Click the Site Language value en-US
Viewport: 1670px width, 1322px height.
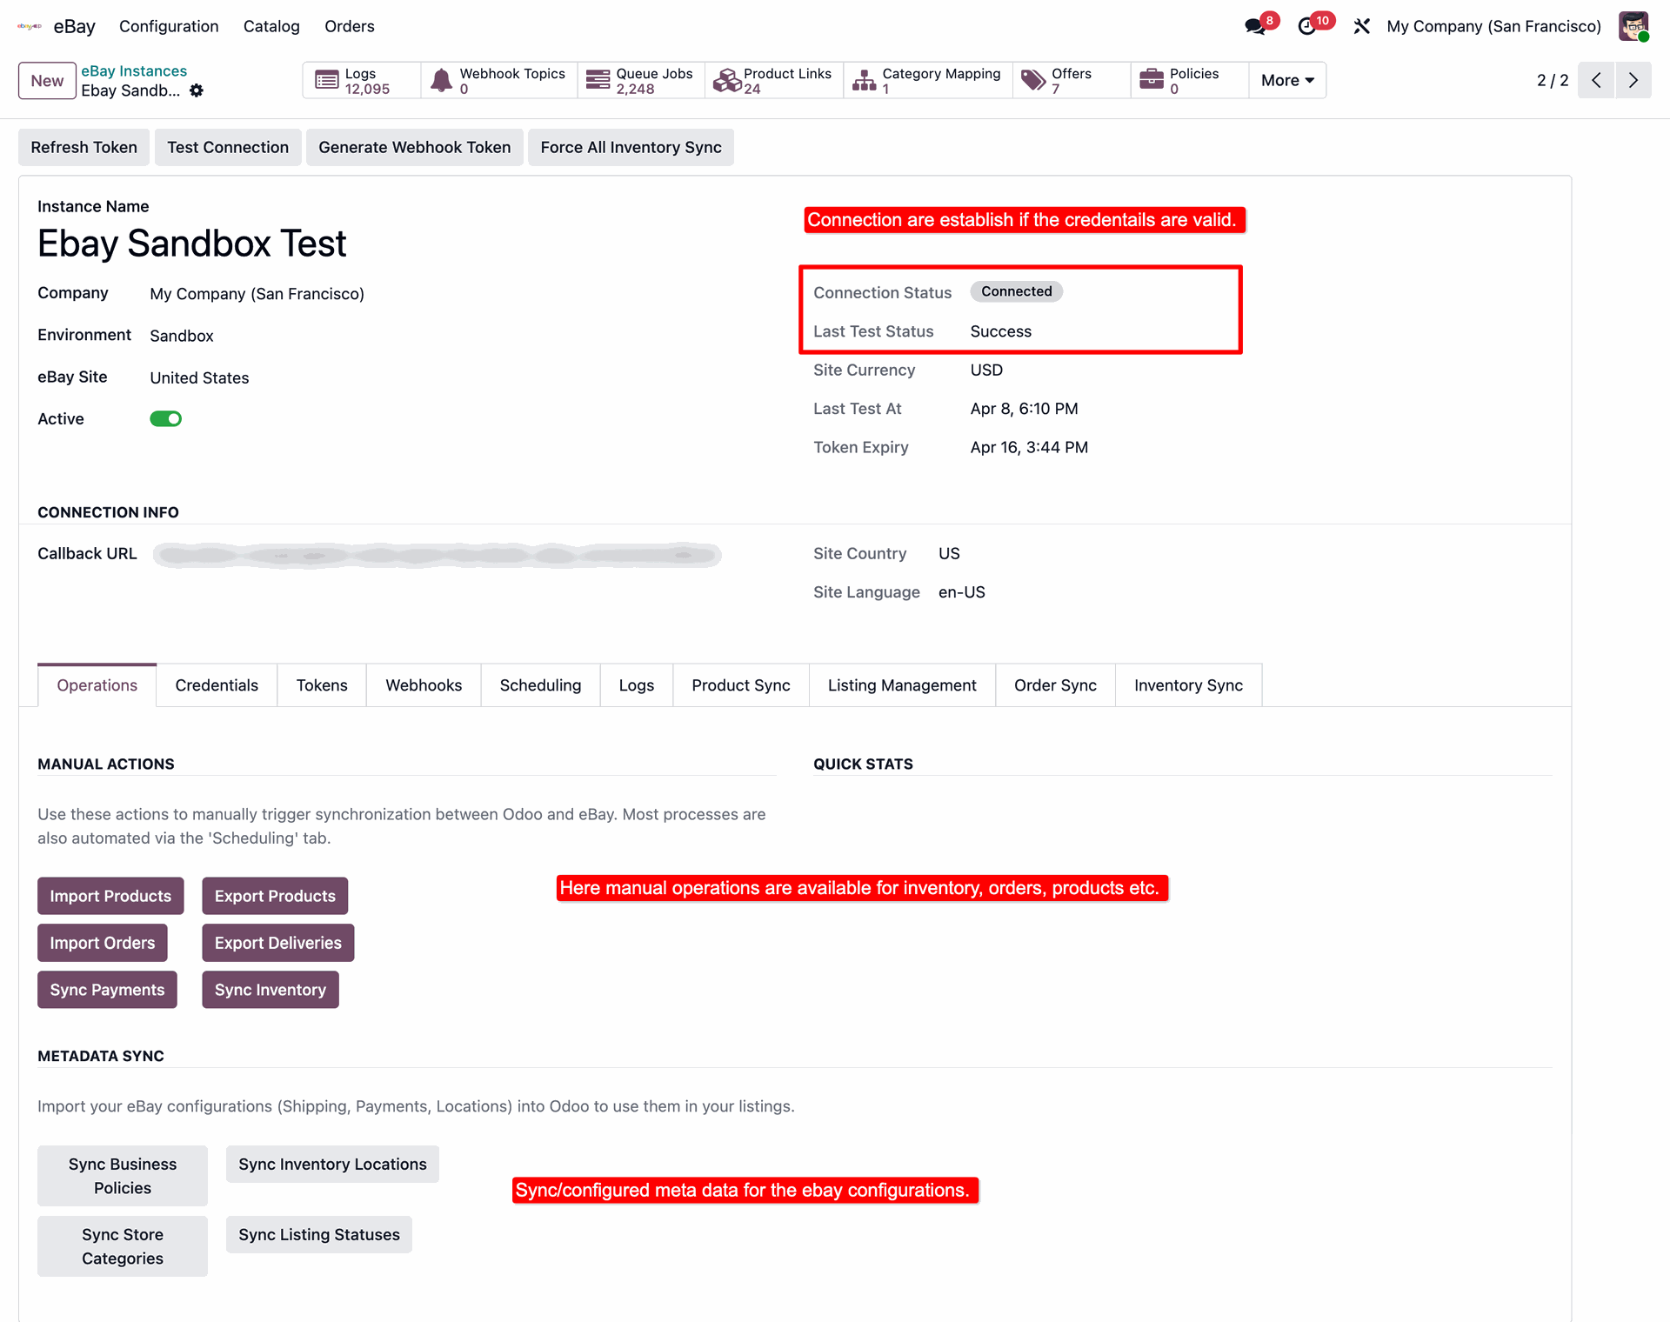tap(961, 592)
